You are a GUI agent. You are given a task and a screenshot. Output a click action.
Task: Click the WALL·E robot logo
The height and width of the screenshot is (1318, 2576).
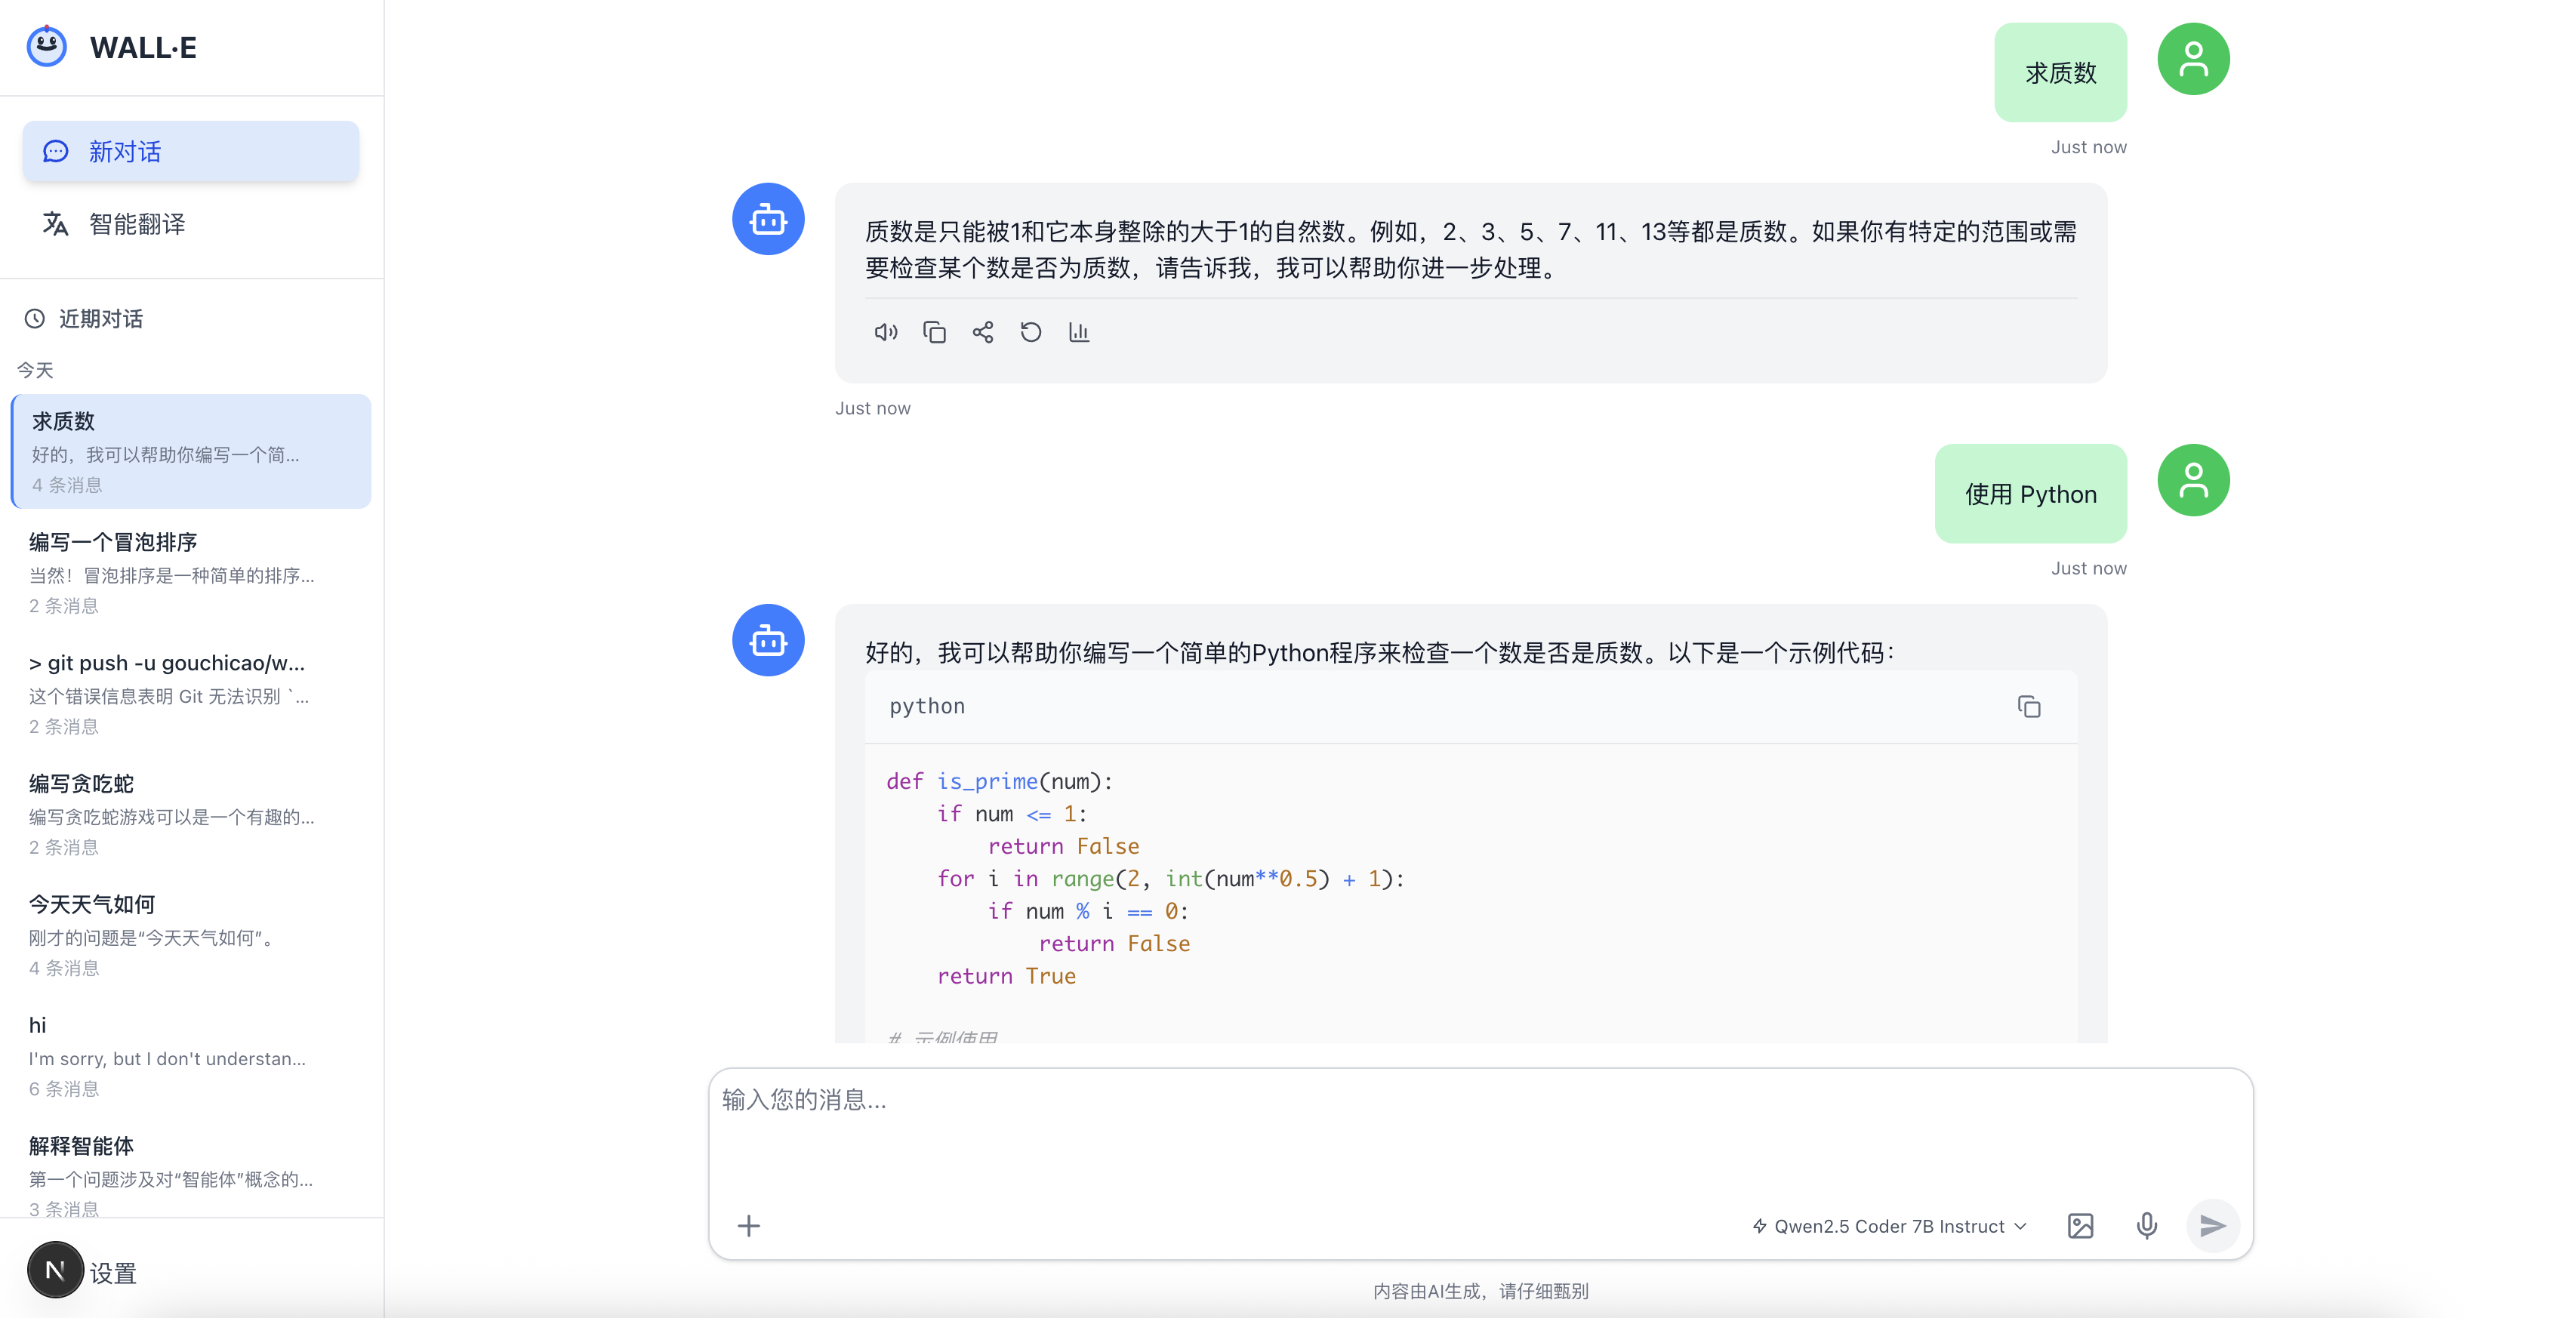click(x=46, y=46)
